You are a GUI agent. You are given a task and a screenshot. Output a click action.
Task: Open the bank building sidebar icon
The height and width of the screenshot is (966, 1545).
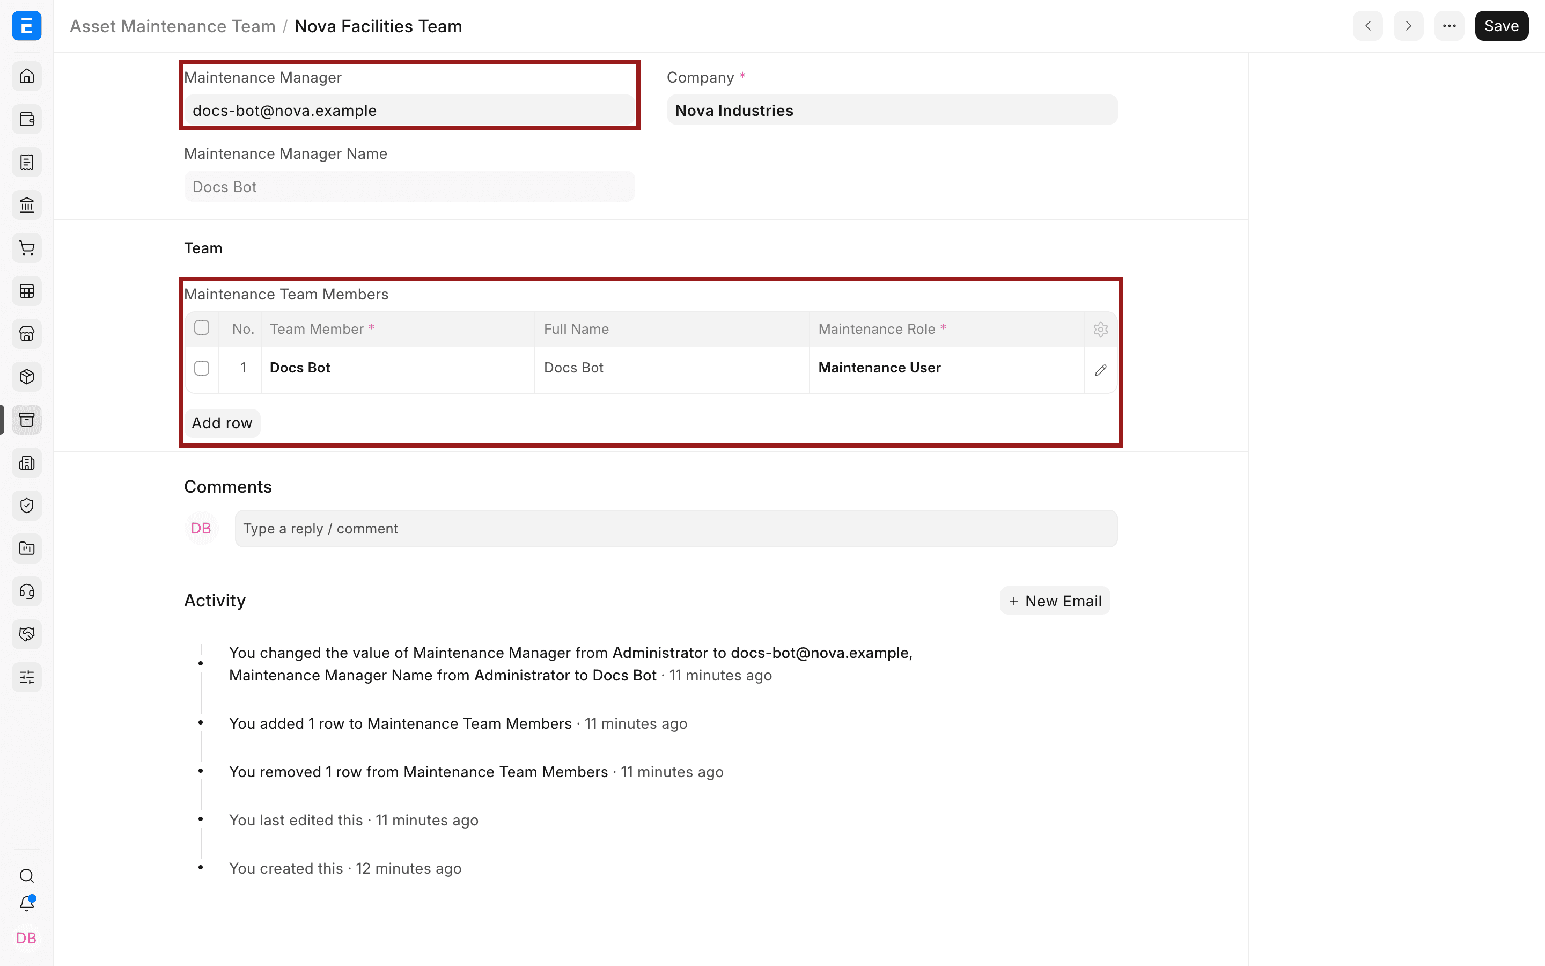coord(27,205)
